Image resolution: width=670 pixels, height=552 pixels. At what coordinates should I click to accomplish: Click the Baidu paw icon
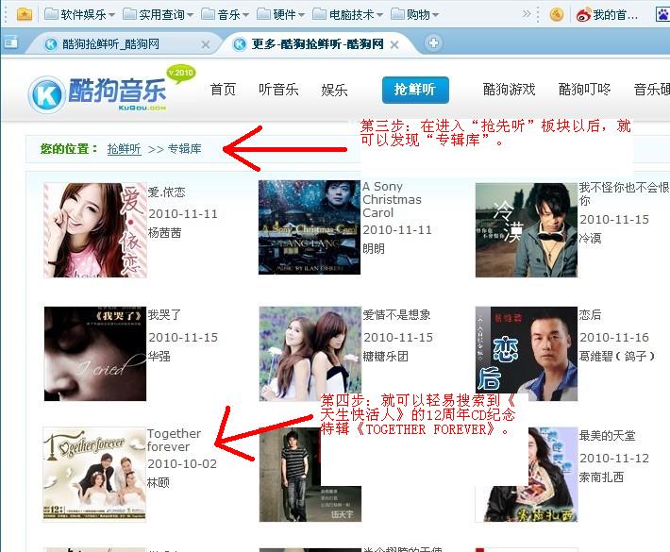coord(662,15)
